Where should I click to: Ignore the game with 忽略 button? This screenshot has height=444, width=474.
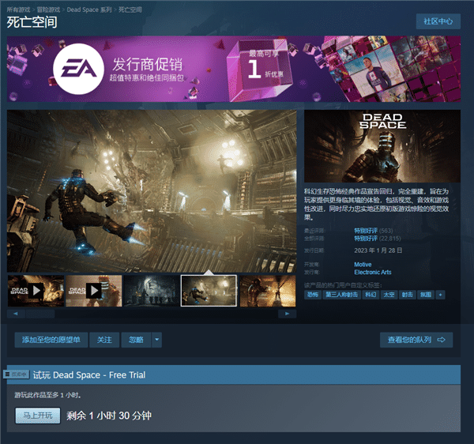(x=136, y=340)
